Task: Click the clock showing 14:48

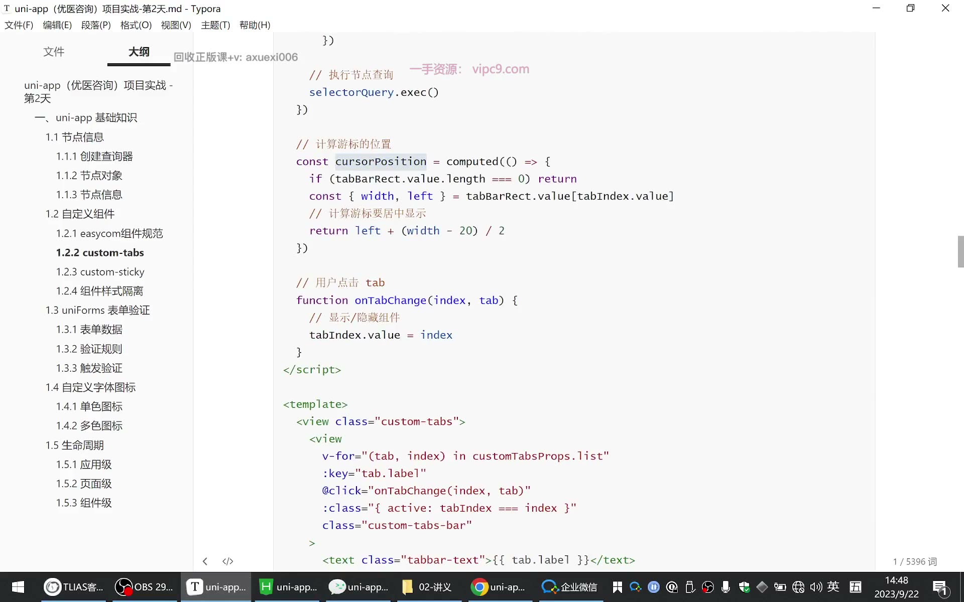Action: coord(897,580)
